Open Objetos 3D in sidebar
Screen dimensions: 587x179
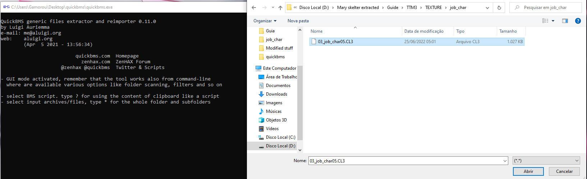click(x=276, y=120)
